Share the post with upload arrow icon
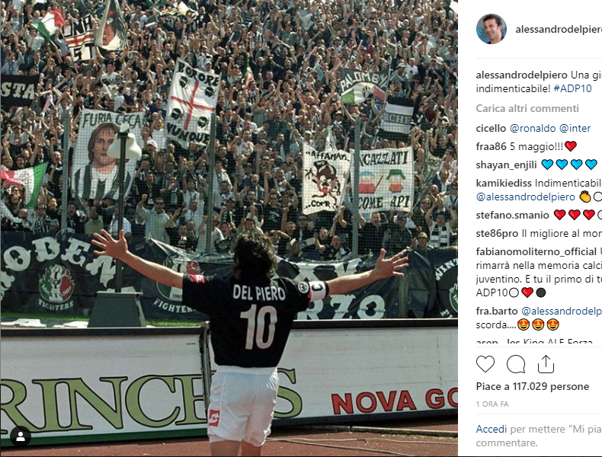 pyautogui.click(x=546, y=364)
